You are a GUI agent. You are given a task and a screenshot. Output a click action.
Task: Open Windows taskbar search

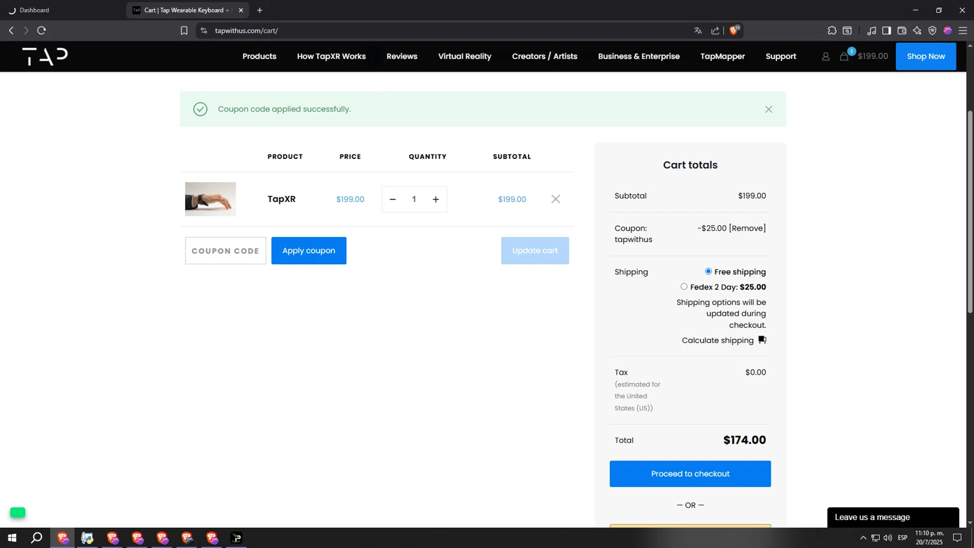tap(37, 538)
